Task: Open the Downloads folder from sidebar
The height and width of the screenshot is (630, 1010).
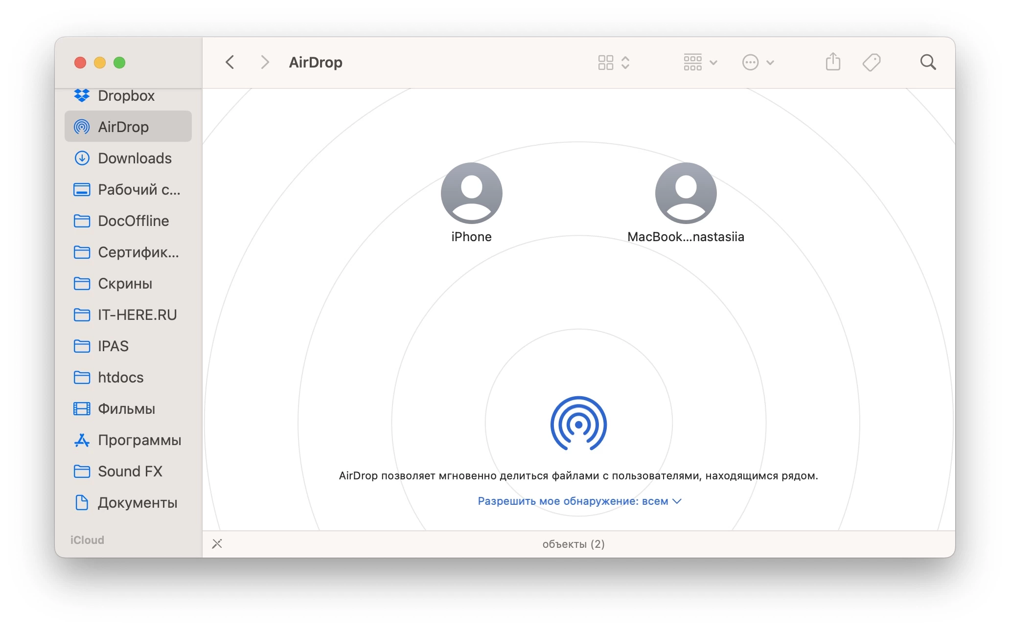Action: (x=135, y=158)
